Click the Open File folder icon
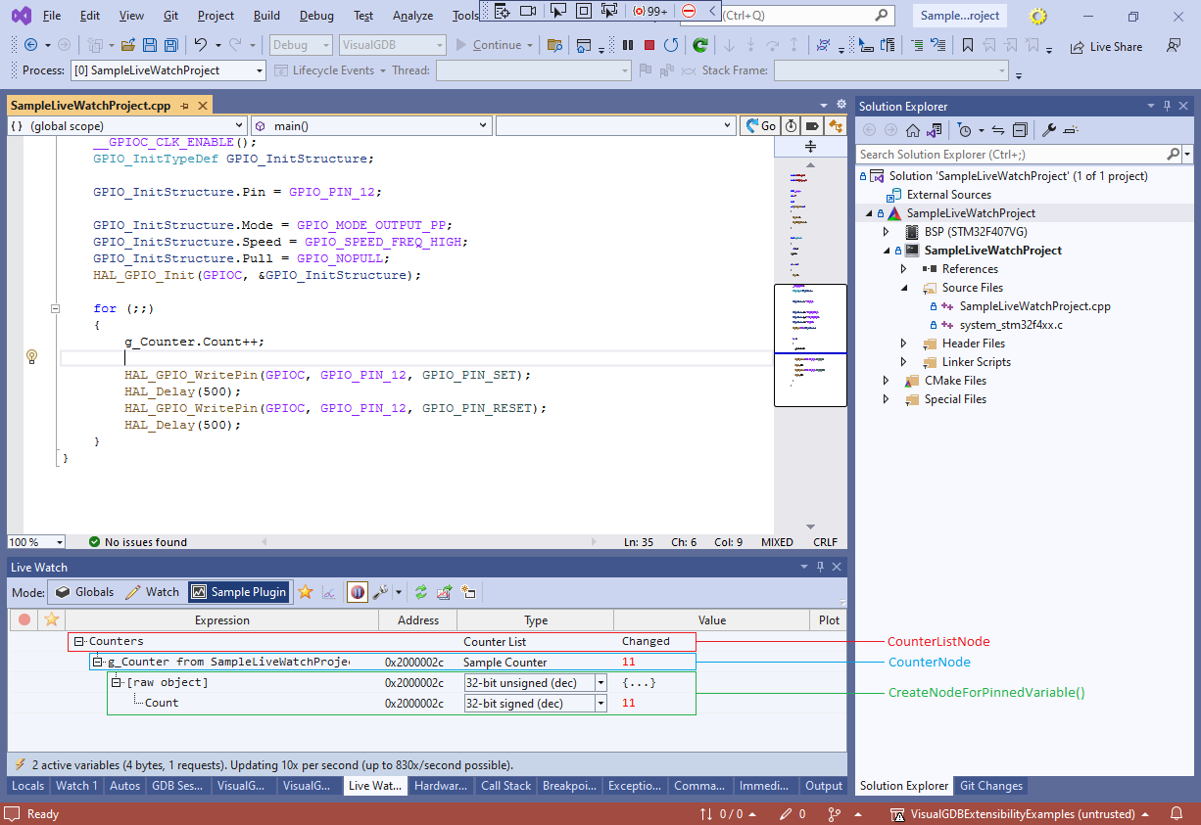 point(128,45)
